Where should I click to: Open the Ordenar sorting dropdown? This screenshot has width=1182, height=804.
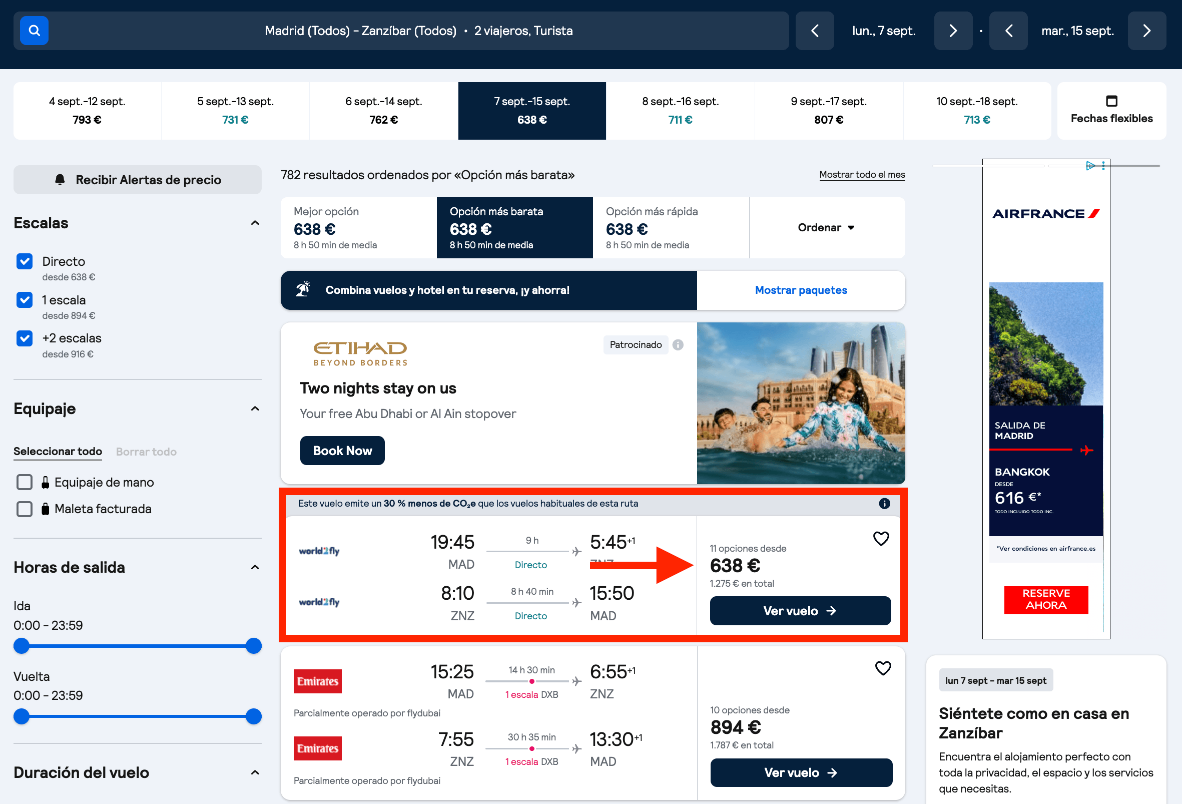tap(827, 227)
